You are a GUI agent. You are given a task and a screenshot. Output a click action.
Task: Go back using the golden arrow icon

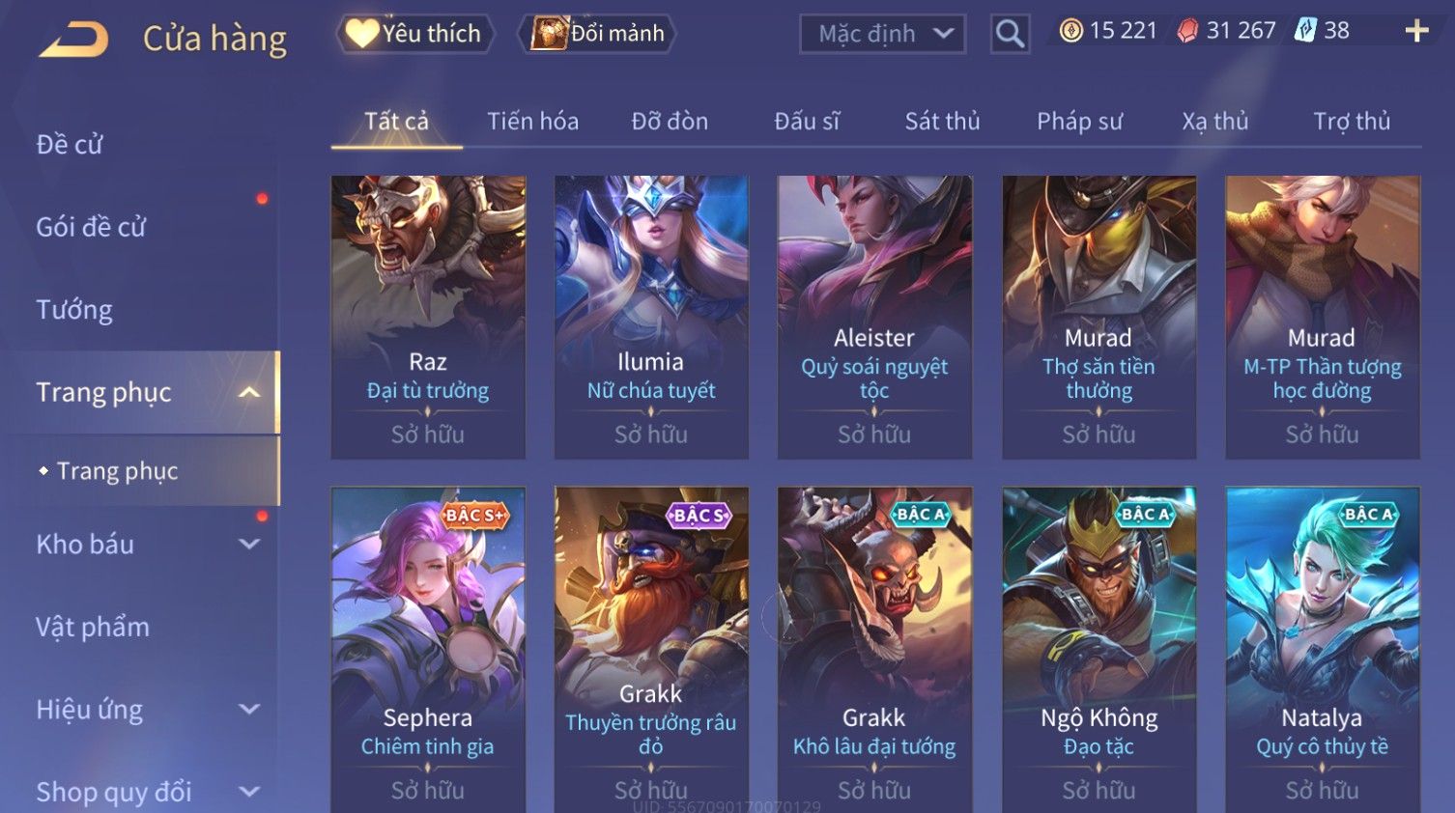[x=73, y=39]
